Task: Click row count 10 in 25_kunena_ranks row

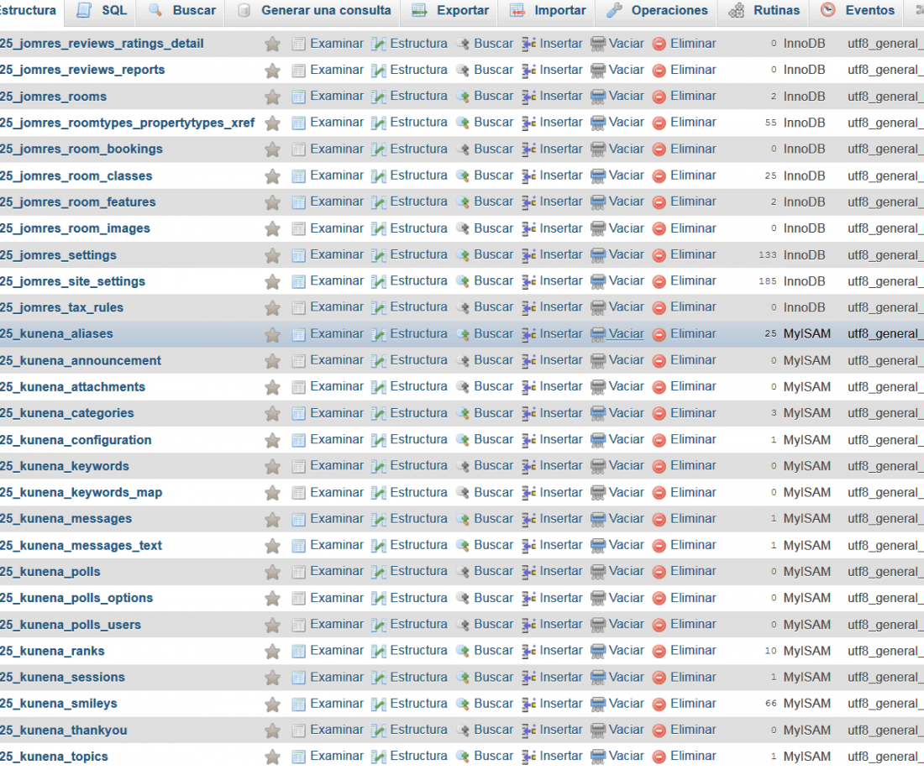Action: [771, 651]
